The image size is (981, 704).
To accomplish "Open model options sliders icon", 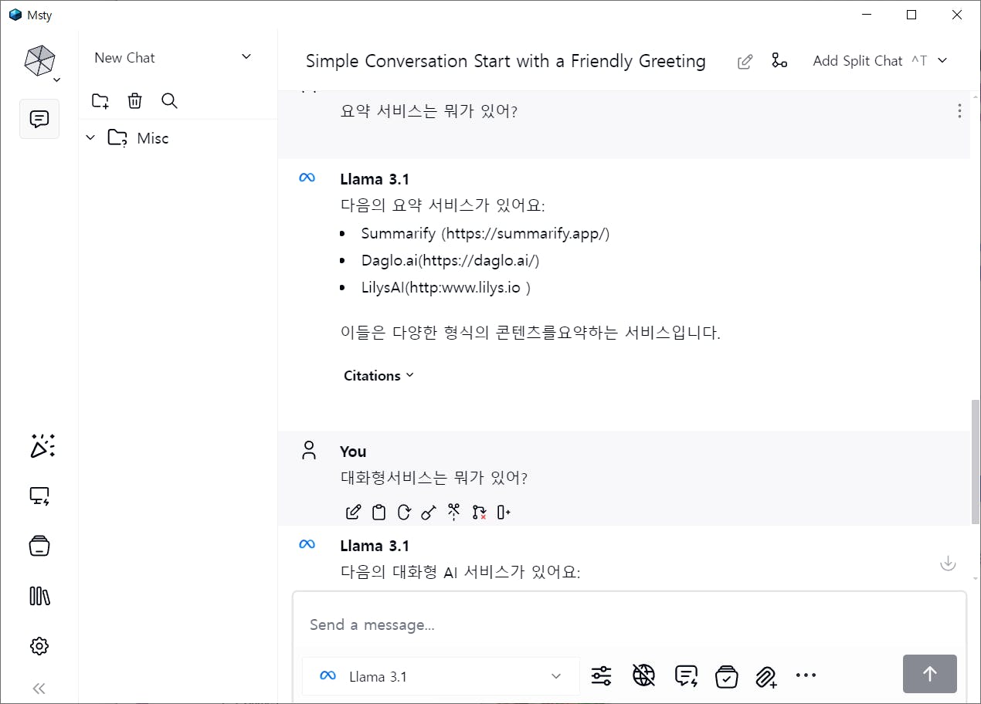I will pos(601,676).
